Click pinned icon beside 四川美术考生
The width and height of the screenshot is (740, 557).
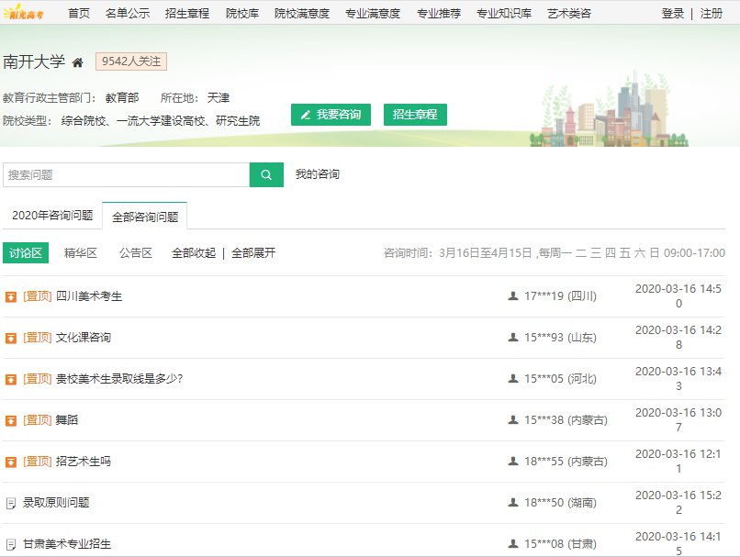[11, 296]
